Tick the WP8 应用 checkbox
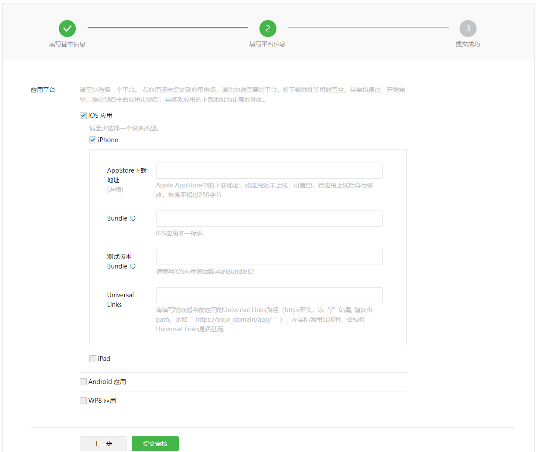Viewport: 542px width, 452px height. 83,401
